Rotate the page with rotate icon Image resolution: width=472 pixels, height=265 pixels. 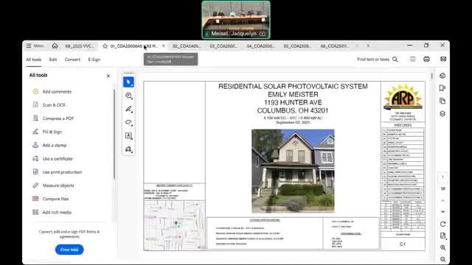pos(442,224)
